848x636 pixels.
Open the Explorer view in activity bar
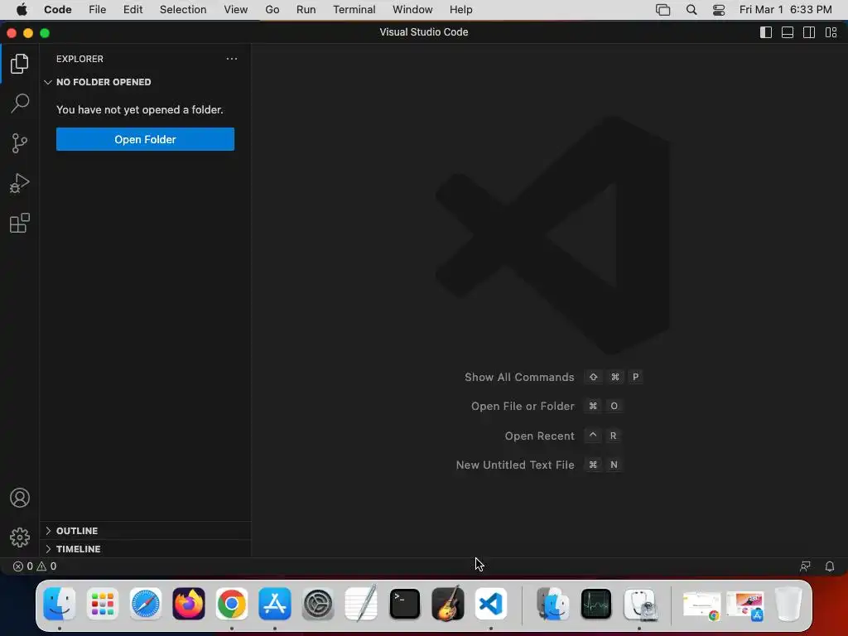pos(20,64)
